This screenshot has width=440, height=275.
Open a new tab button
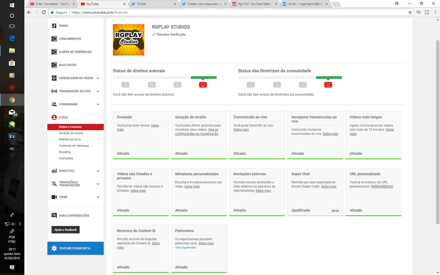tap(336, 4)
